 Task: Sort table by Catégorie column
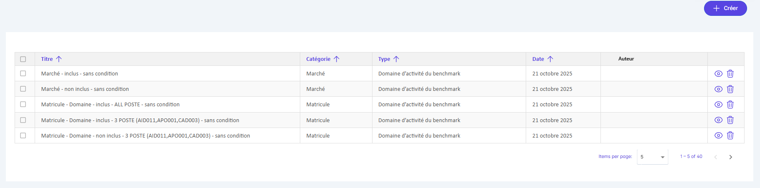[x=318, y=59]
